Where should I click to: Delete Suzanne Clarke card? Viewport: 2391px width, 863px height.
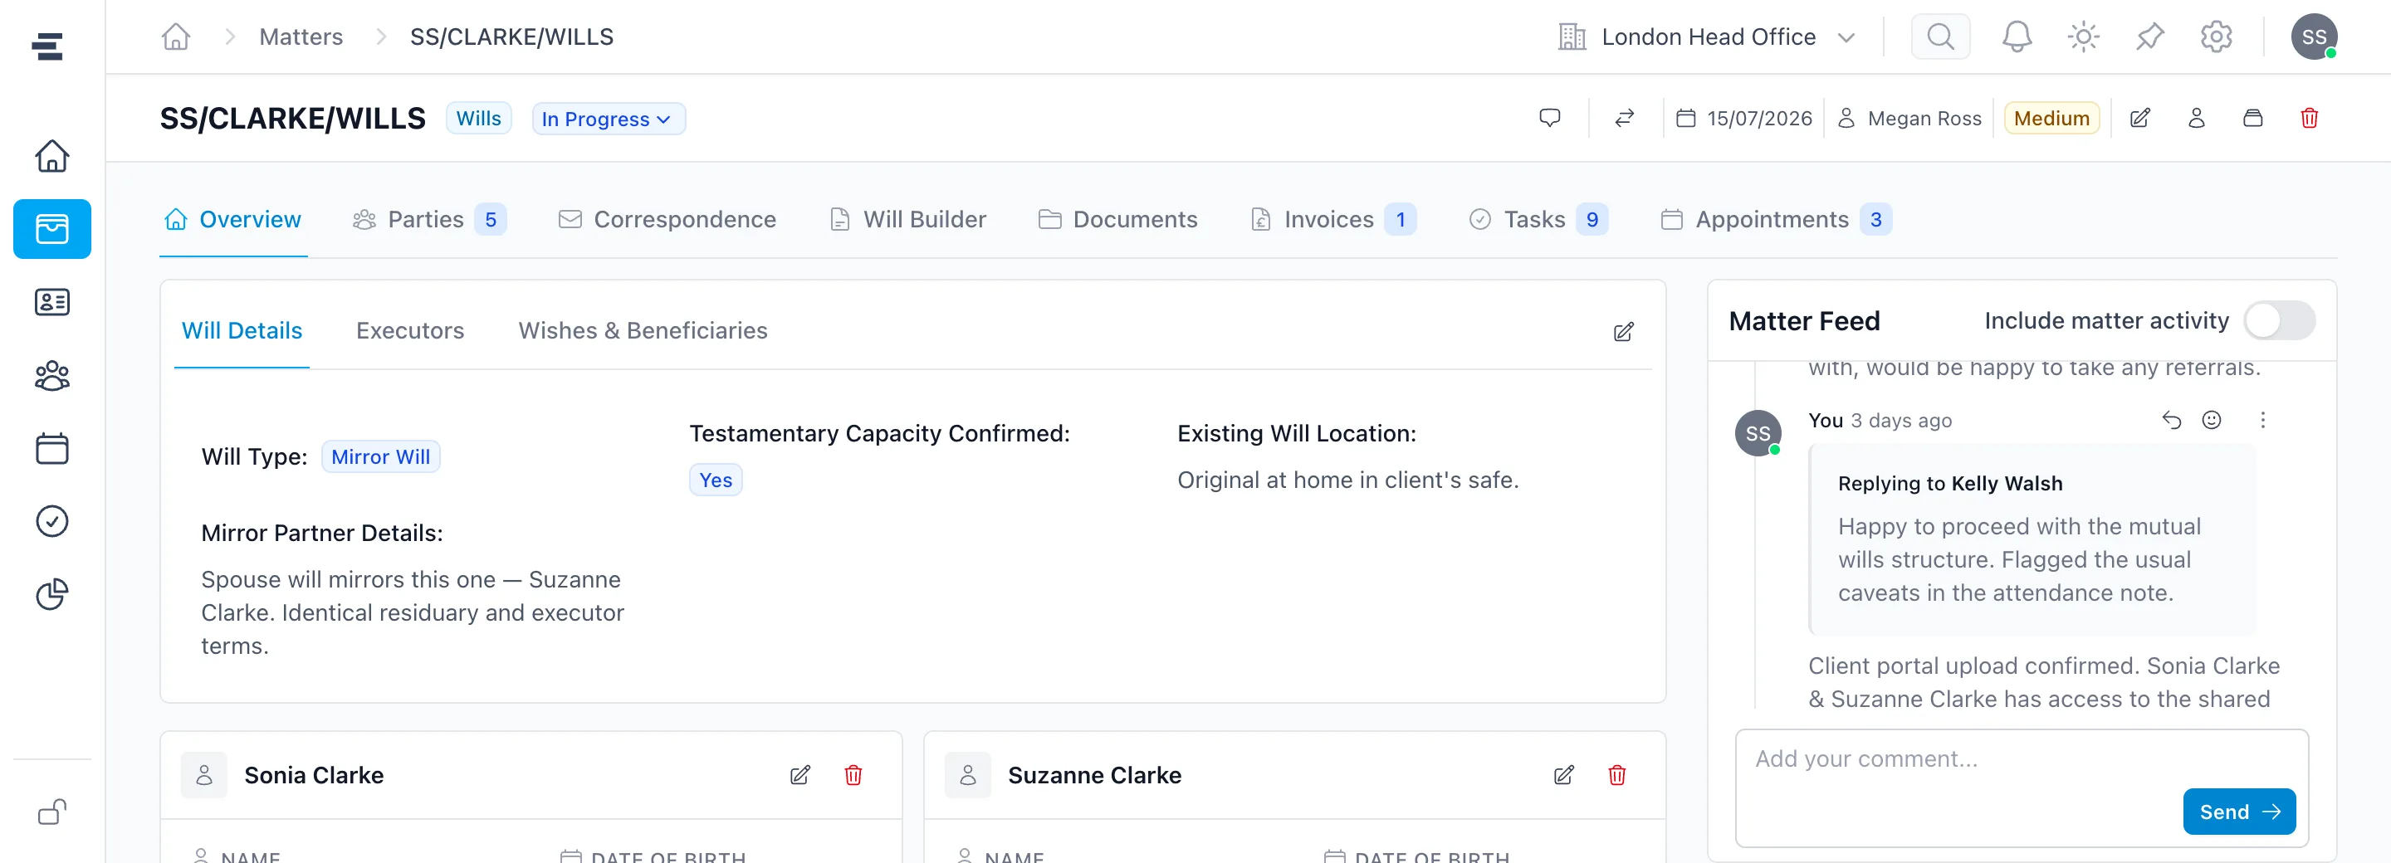[1617, 775]
